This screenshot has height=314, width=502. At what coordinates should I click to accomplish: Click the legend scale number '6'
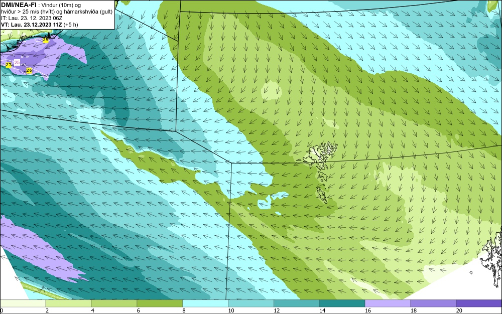pyautogui.click(x=139, y=310)
